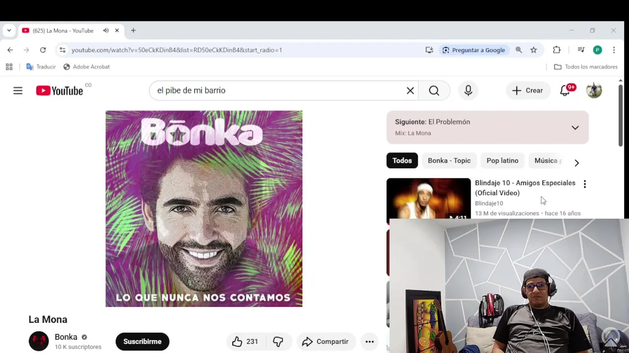Open the YouTube hamburger guide menu

(18, 91)
